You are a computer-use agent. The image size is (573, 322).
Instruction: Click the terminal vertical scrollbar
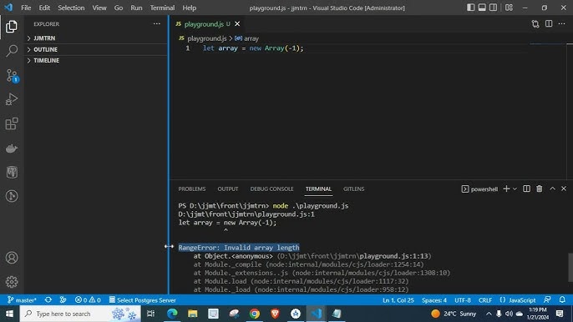[570, 267]
